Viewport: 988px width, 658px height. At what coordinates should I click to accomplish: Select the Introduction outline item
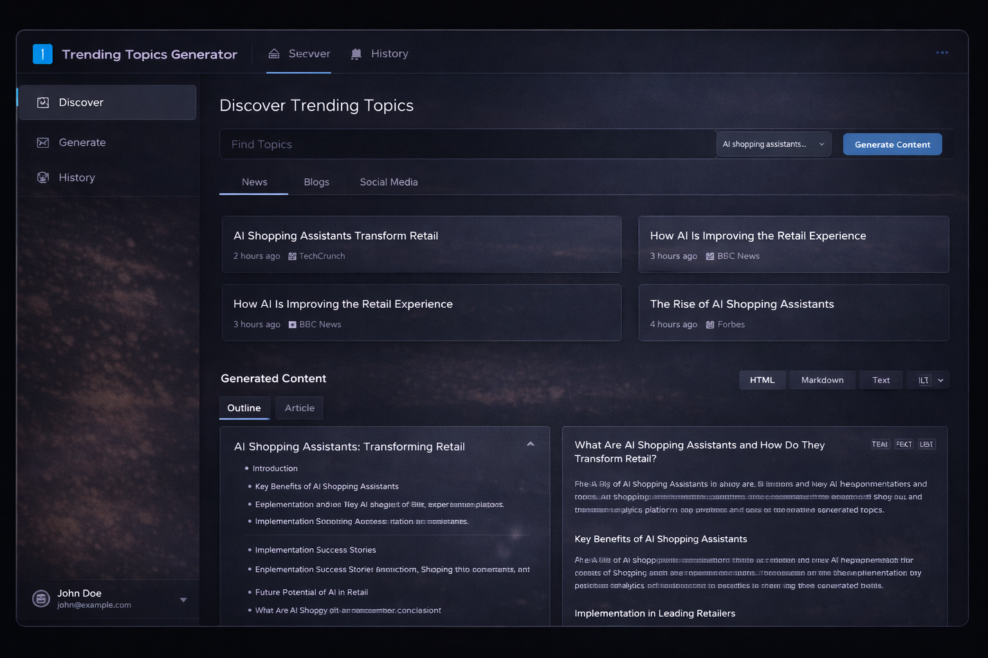click(x=275, y=468)
